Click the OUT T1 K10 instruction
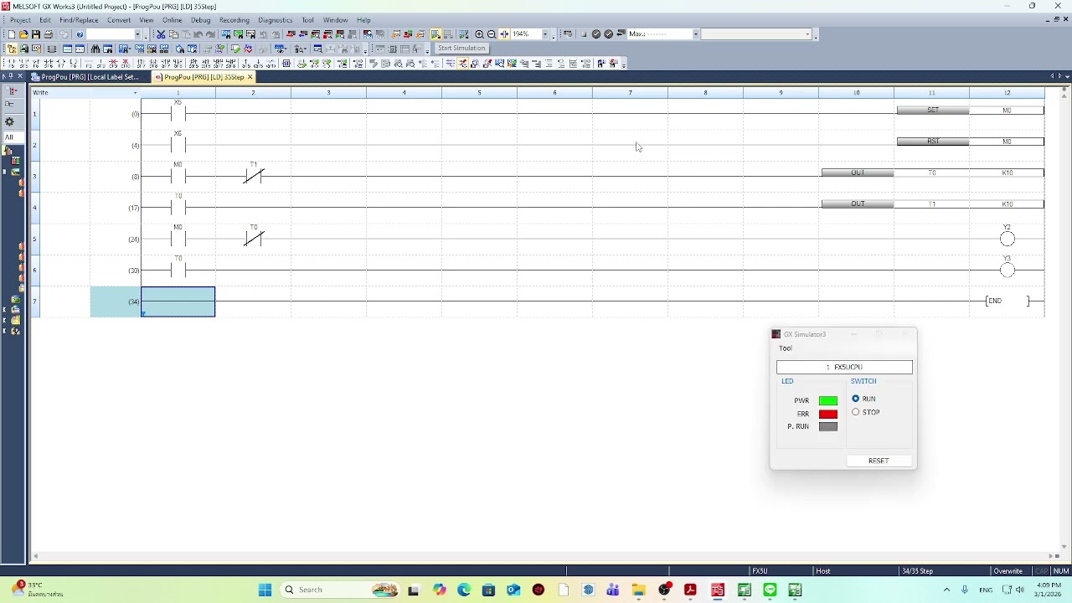 (x=933, y=204)
